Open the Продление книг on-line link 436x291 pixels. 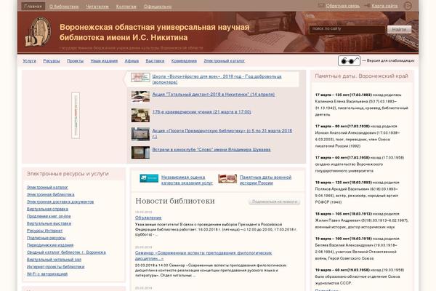tap(49, 216)
